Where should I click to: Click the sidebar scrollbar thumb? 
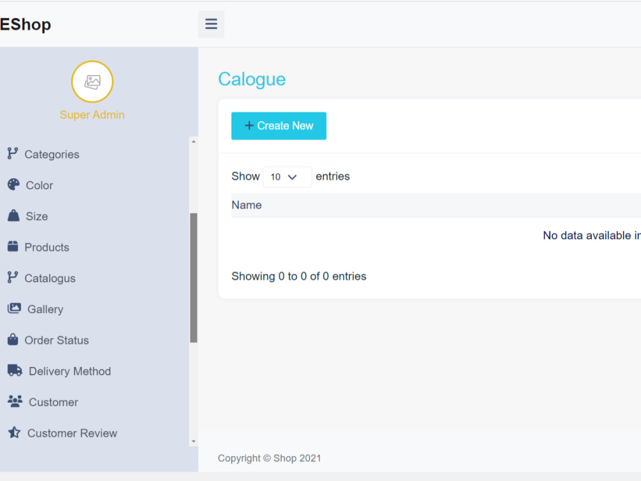tap(194, 278)
